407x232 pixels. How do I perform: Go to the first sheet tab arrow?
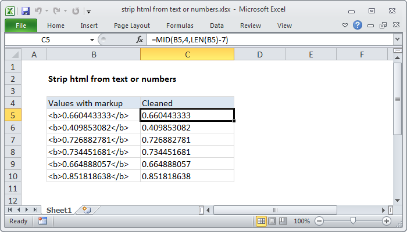pyautogui.click(x=10, y=210)
